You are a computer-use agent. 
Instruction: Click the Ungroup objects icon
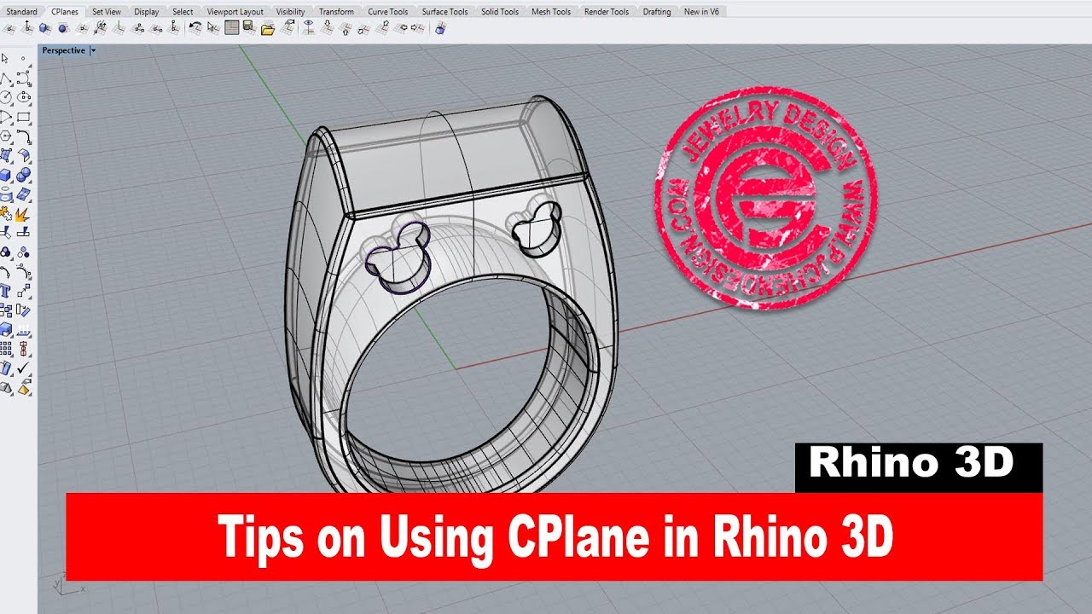coord(23,252)
